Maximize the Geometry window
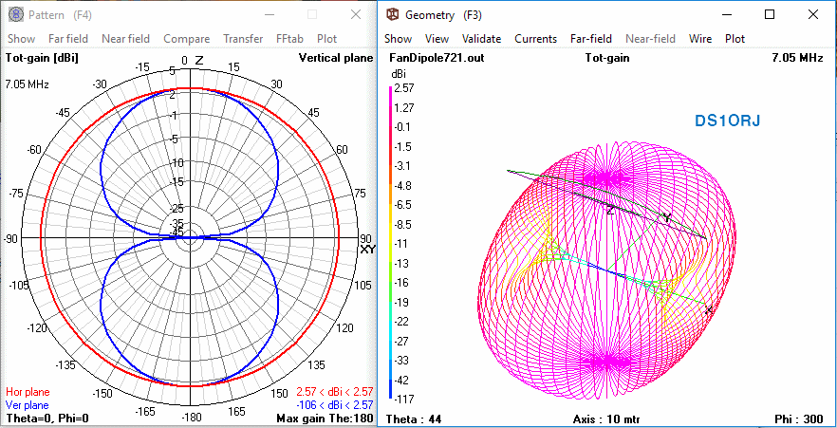The width and height of the screenshot is (837, 428). [x=770, y=15]
